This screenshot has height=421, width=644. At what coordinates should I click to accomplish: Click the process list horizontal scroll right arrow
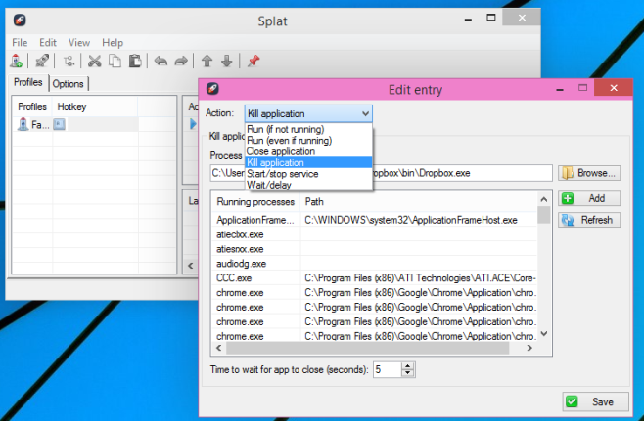(x=529, y=348)
